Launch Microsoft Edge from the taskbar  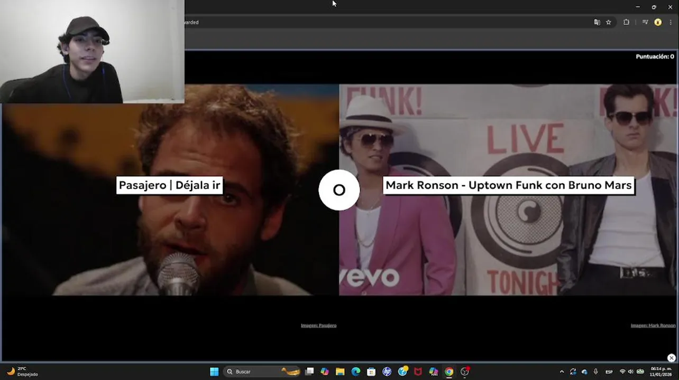tap(356, 372)
